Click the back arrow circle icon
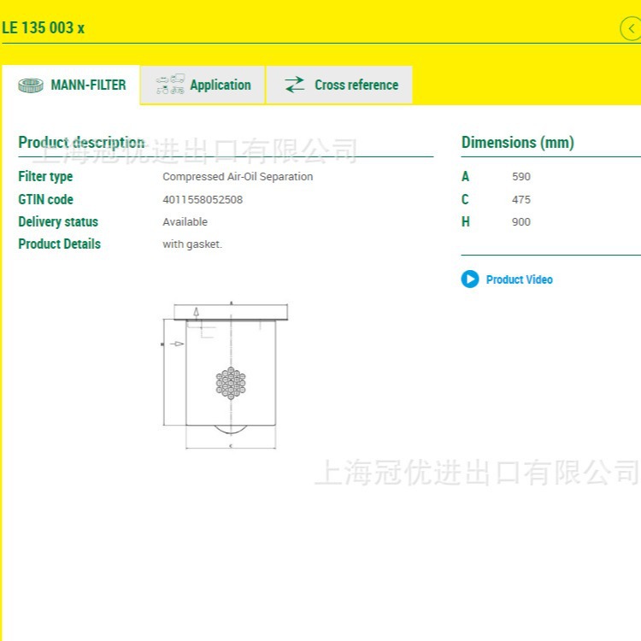 pyautogui.click(x=632, y=28)
